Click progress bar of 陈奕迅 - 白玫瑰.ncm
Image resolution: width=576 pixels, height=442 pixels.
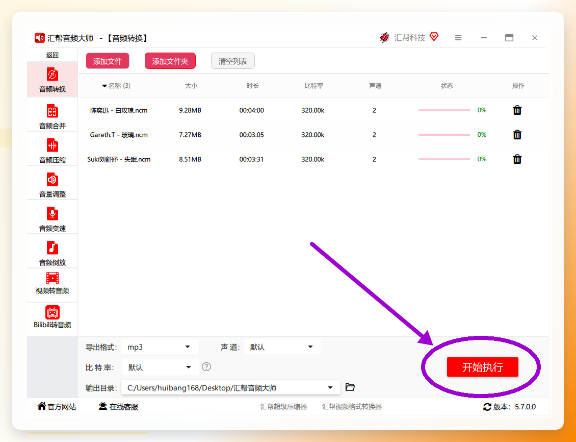pyautogui.click(x=444, y=110)
